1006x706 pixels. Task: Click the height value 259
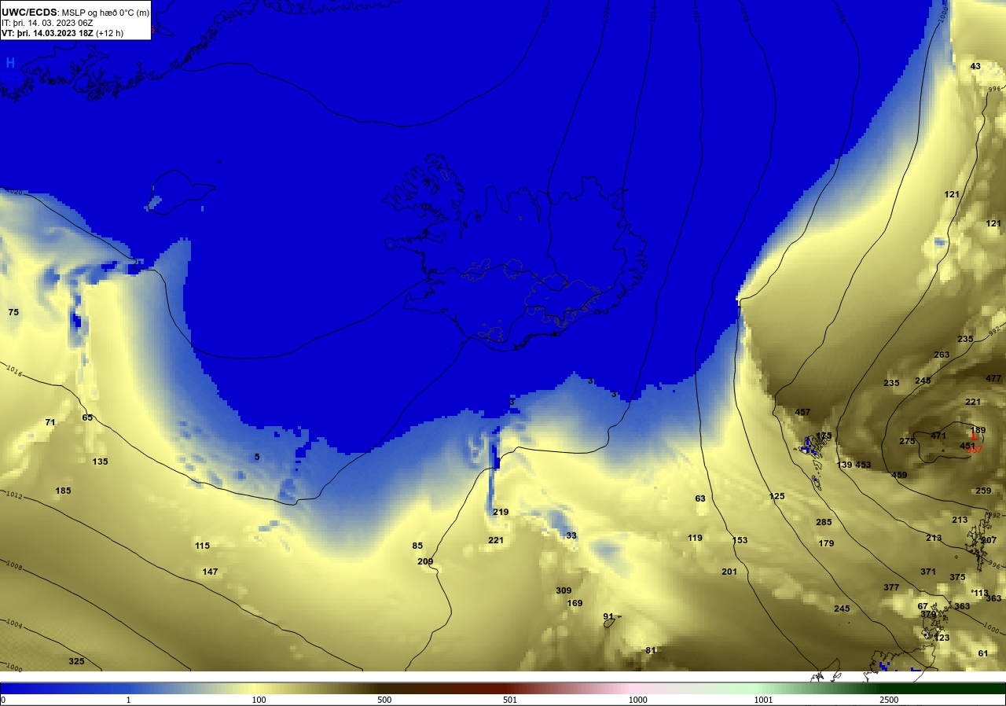pos(983,491)
